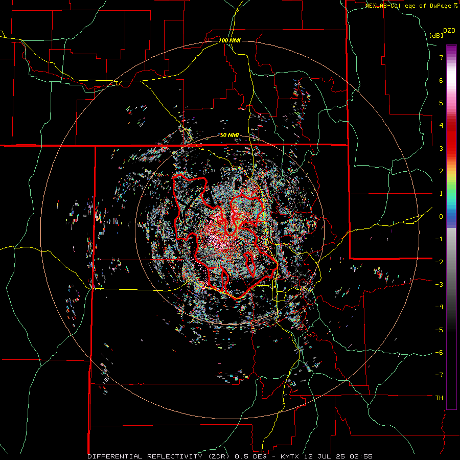Click the -5 value on the ZDR scale
The width and height of the screenshot is (460, 460).
(439, 330)
